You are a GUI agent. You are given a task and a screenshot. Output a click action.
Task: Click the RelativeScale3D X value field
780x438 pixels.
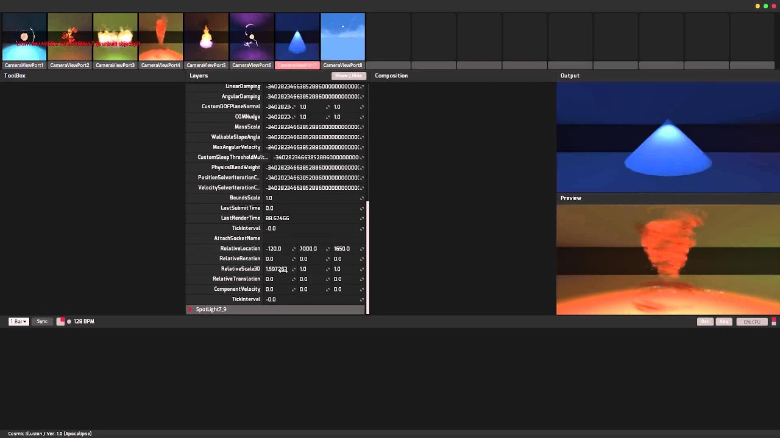click(280, 269)
